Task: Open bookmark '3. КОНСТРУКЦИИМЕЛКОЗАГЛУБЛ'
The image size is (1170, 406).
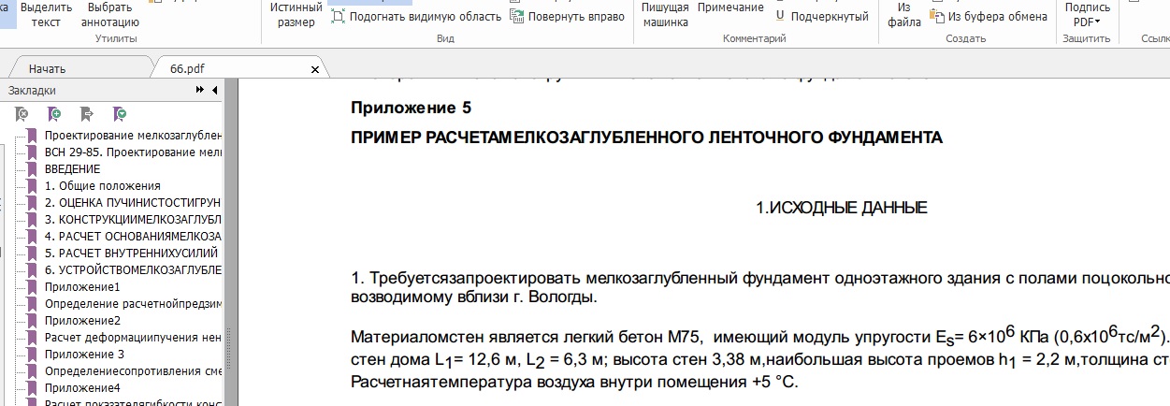Action: coord(133,220)
